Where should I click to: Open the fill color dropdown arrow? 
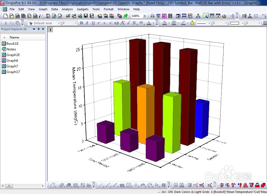pos(169,23)
